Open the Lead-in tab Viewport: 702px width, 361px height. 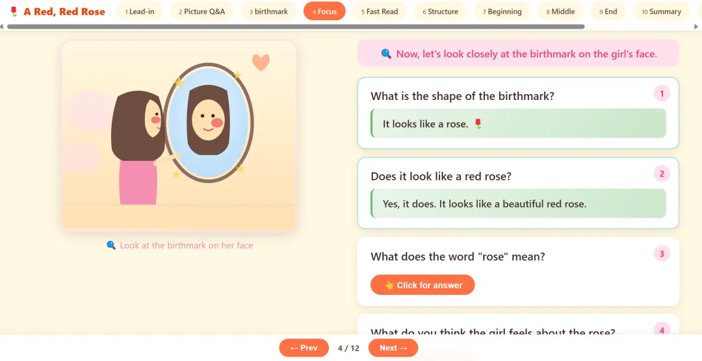[x=140, y=12]
